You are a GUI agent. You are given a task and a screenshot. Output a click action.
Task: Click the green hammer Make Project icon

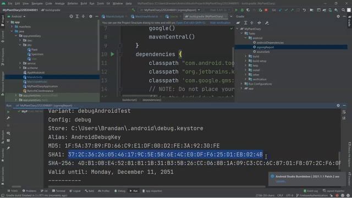134,10
